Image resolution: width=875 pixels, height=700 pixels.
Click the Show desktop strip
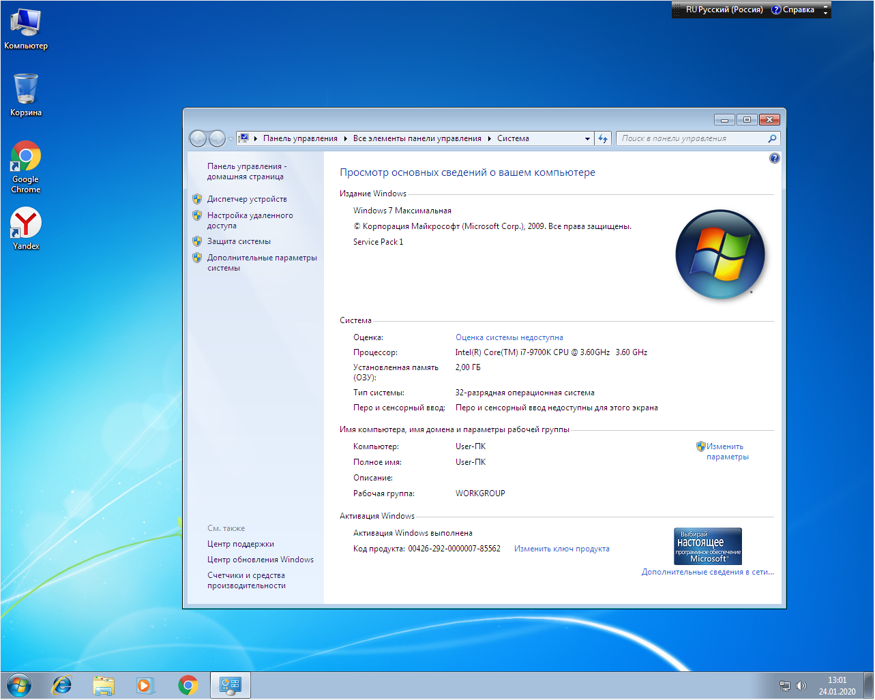tap(868, 685)
